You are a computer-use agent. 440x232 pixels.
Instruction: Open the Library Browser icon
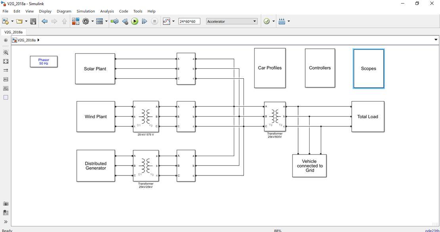coord(75,21)
